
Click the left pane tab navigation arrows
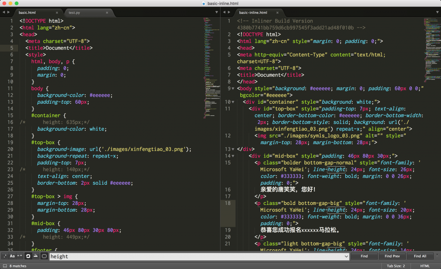click(6, 12)
